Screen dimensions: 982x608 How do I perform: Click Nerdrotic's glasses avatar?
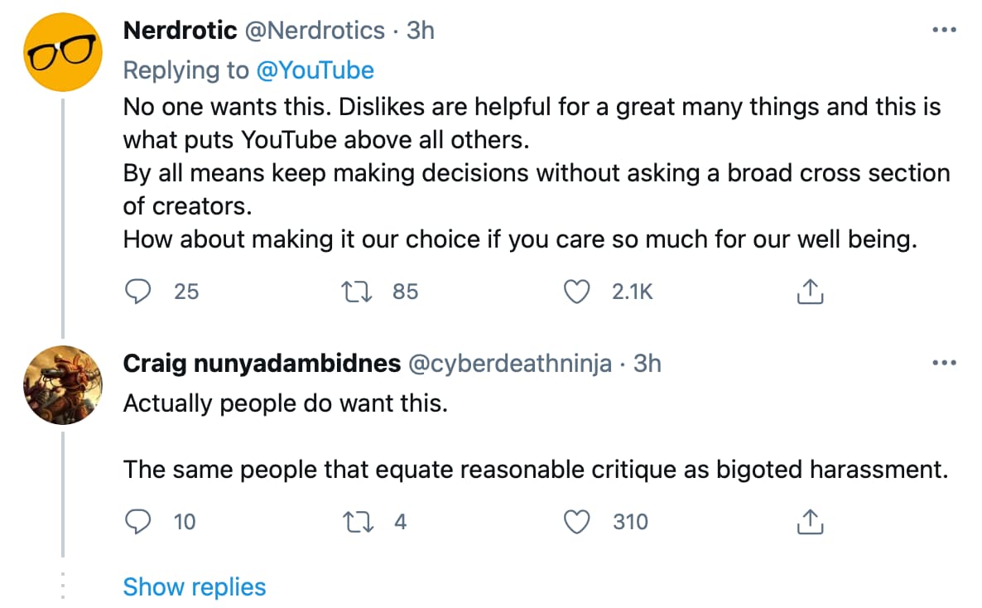[63, 52]
